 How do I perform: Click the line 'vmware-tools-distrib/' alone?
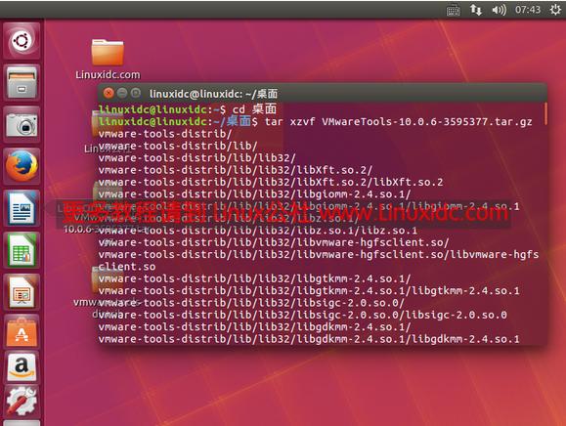[165, 134]
